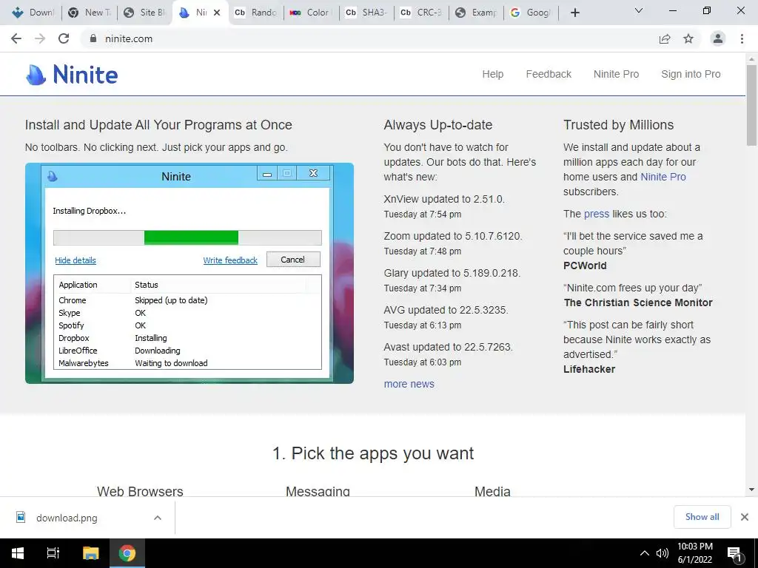Viewport: 758px width, 568px height.
Task: Click the 'Lifehacker' quote source
Action: point(589,369)
